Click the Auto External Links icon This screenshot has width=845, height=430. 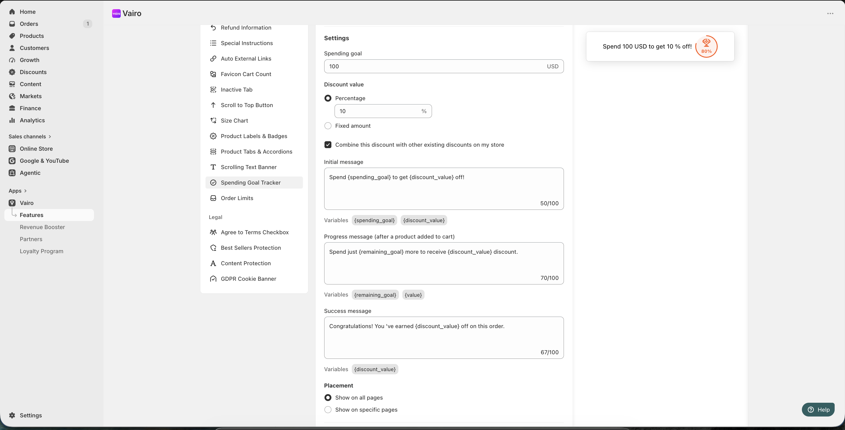coord(213,59)
